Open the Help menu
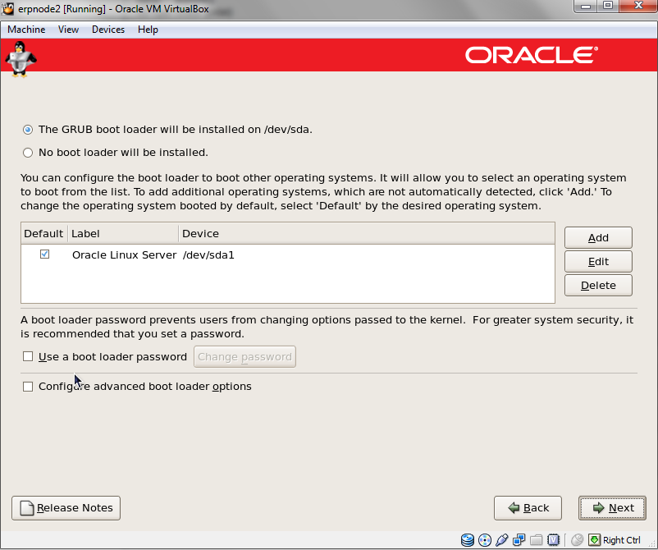658x550 pixels. (148, 30)
